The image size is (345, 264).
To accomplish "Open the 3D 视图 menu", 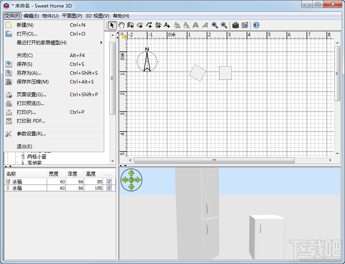I will tap(96, 16).
